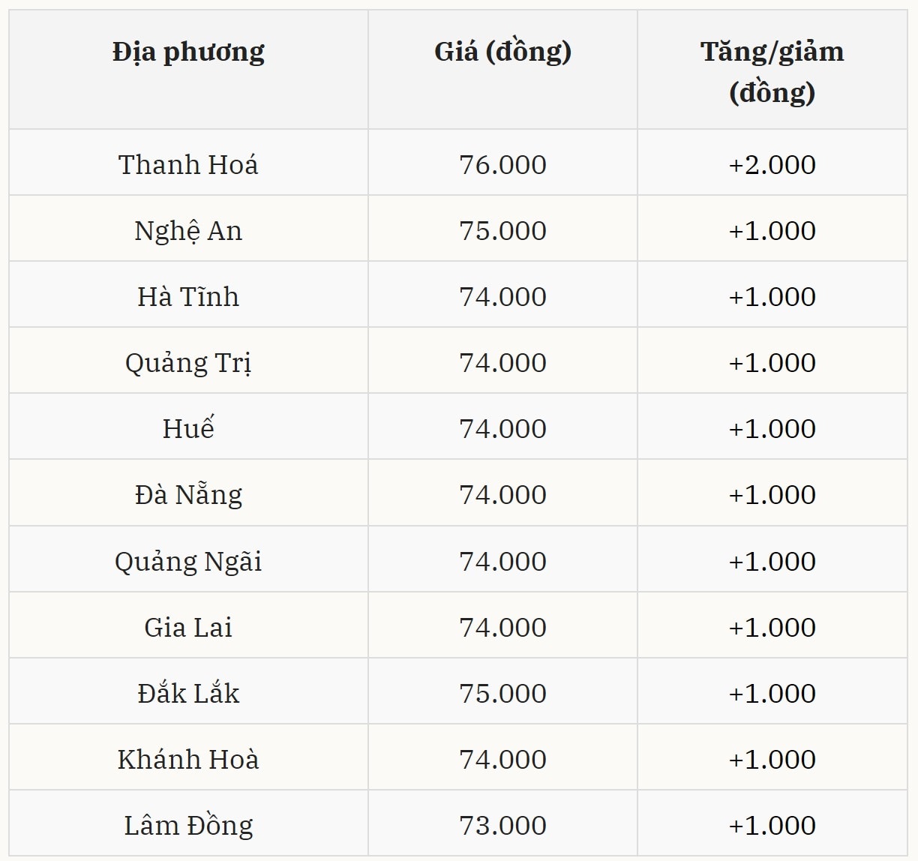
Task: Click the Quảng Ngãi locality cell
Action: pos(188,561)
